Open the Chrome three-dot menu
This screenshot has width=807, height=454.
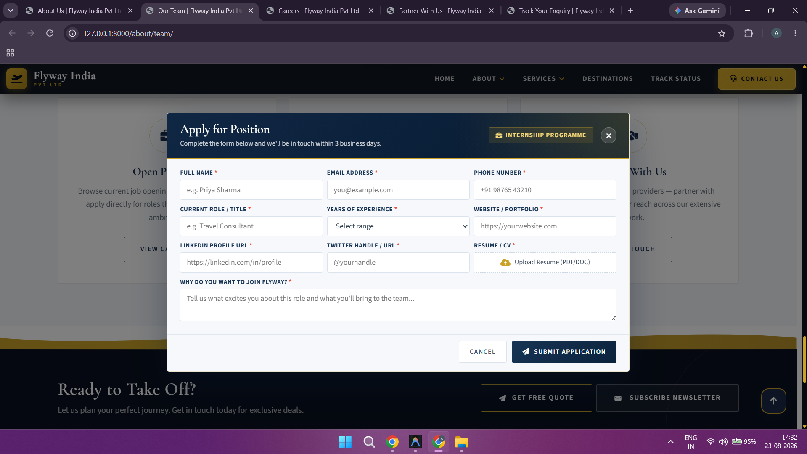click(795, 33)
